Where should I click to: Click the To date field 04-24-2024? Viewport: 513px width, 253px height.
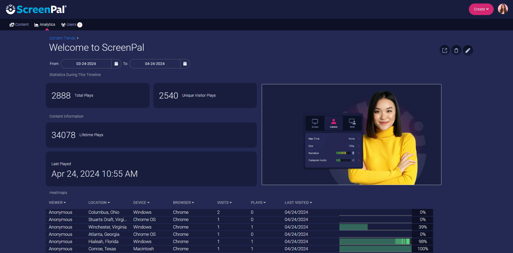click(155, 64)
